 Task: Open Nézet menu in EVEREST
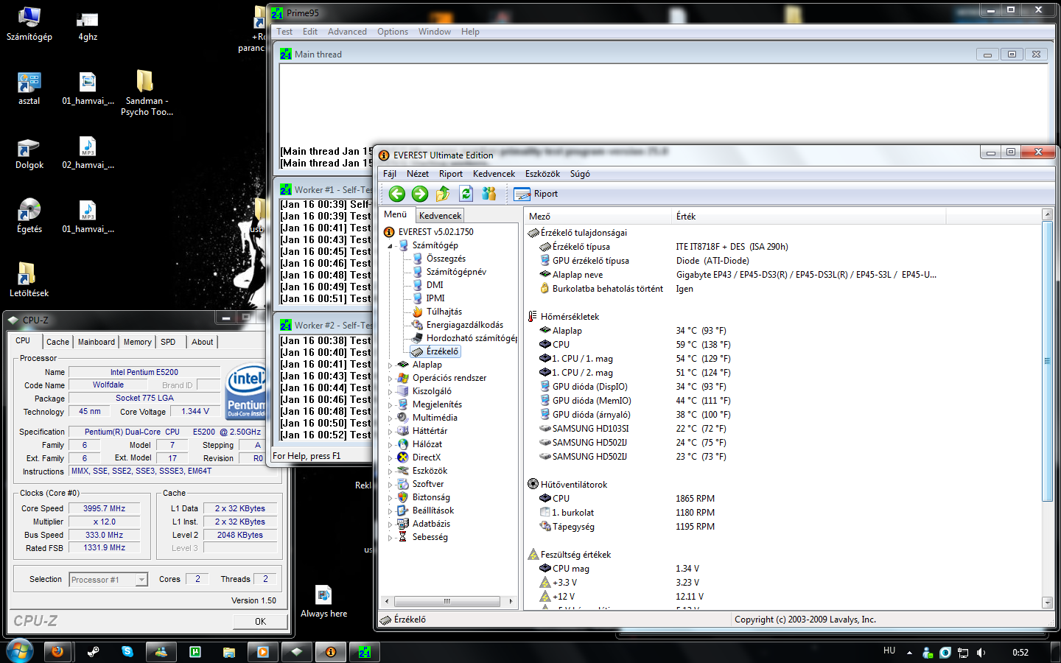(418, 174)
